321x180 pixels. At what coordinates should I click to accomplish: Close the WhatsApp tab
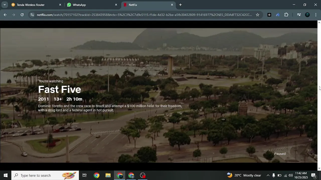tap(116, 5)
